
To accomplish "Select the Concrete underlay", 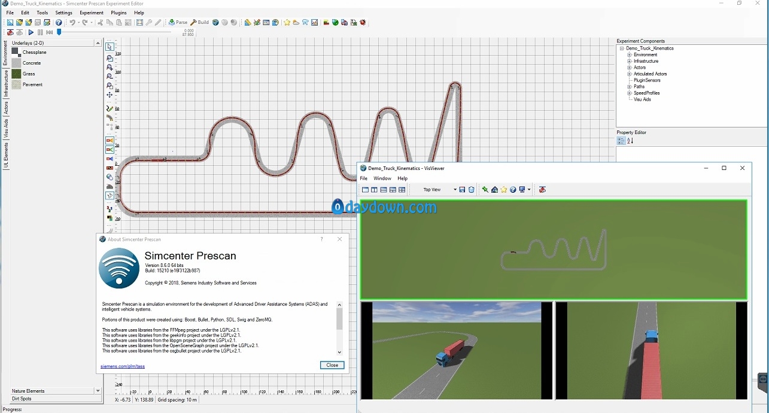I will (26, 63).
